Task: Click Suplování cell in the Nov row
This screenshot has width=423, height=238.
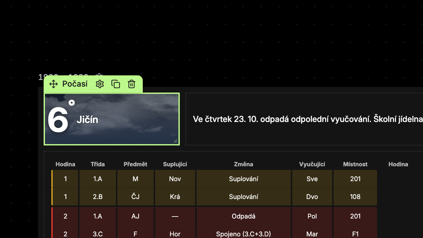Action: pyautogui.click(x=244, y=179)
